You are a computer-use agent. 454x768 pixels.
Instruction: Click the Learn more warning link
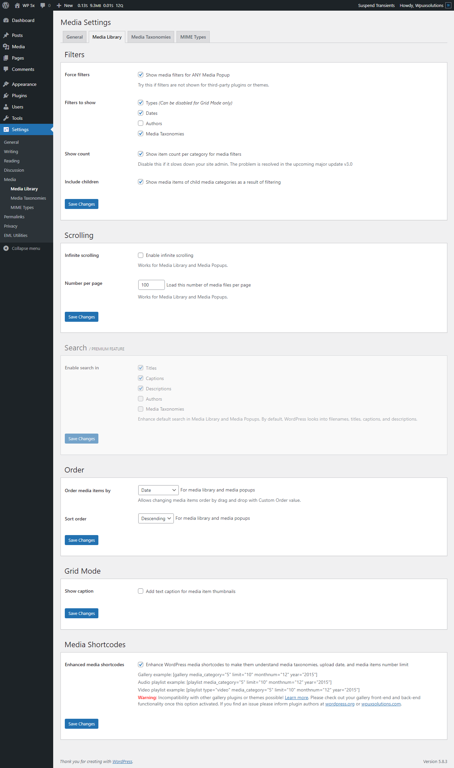point(296,697)
